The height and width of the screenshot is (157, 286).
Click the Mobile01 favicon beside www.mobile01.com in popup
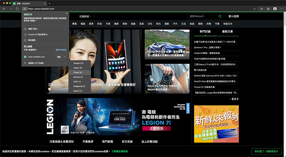pos(25,57)
